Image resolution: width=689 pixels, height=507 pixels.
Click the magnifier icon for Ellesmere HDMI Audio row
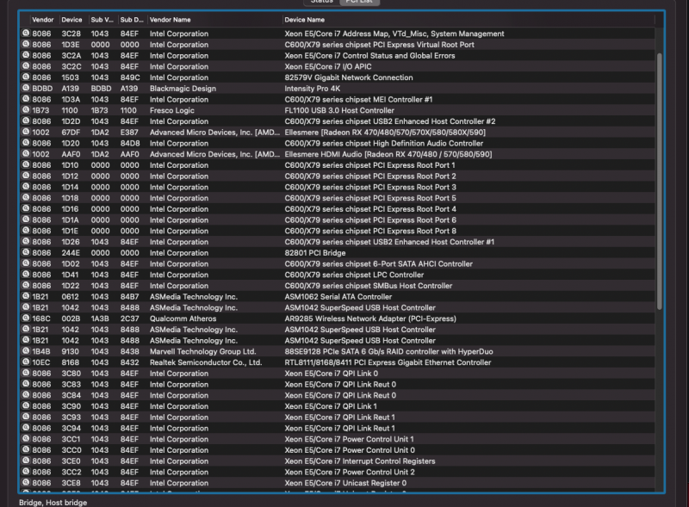point(26,154)
